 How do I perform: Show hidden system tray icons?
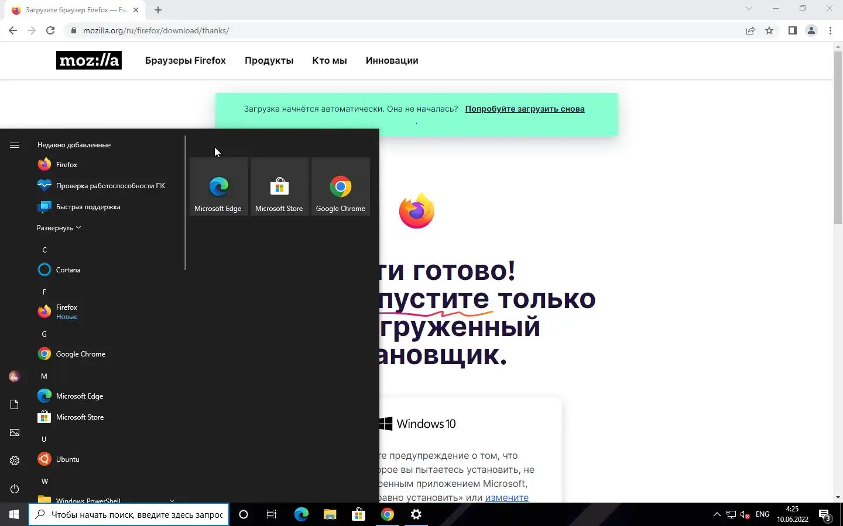[x=717, y=514]
